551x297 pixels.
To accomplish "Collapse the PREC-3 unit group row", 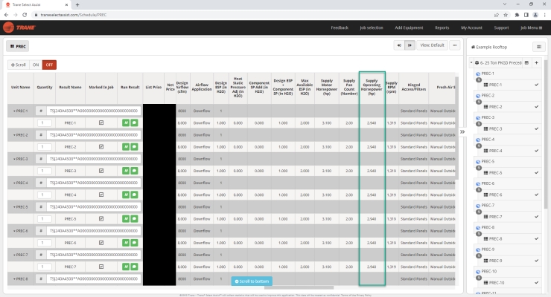I will (x=14, y=159).
